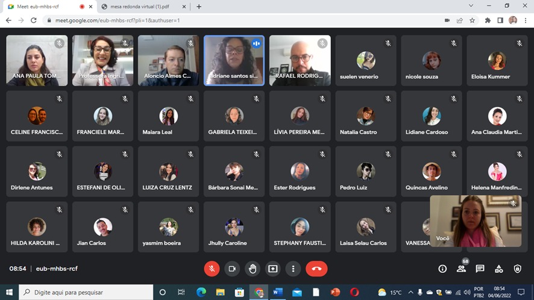Open a new browser tab
Image resolution: width=534 pixels, height=300 pixels.
click(x=199, y=7)
